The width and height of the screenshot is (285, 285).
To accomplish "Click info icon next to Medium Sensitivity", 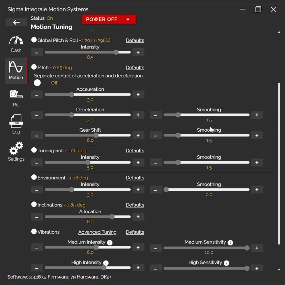I will point(230,243).
